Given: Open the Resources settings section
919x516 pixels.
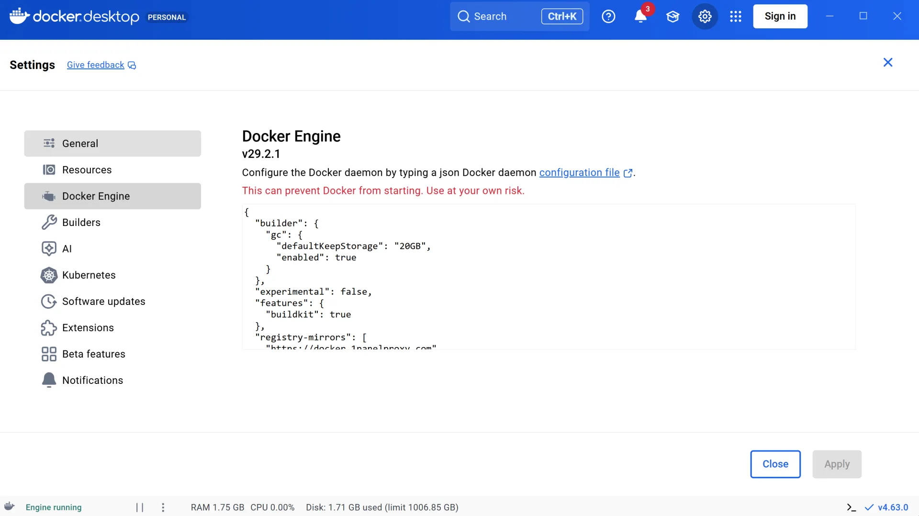Looking at the screenshot, I should tap(112, 170).
